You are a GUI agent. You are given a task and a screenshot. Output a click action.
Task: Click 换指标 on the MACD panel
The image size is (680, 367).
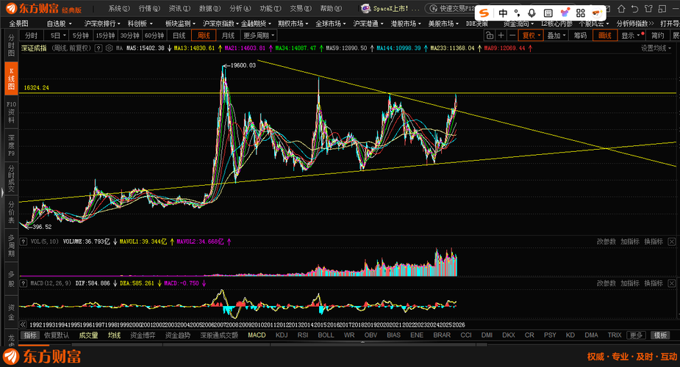click(654, 283)
